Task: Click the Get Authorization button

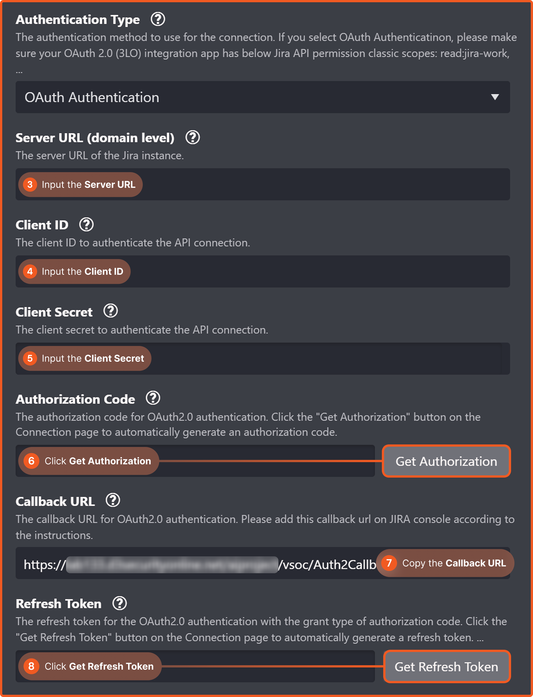Action: 446,461
